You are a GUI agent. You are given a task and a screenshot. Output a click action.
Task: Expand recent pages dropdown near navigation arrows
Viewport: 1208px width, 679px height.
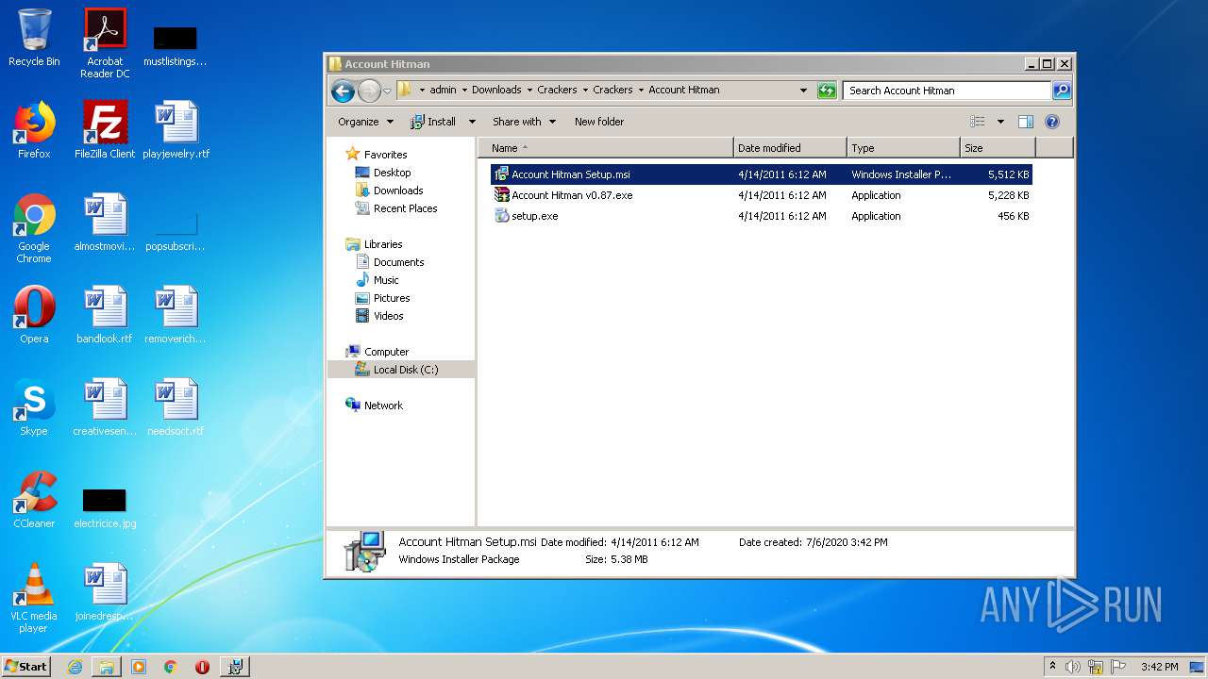click(x=387, y=91)
